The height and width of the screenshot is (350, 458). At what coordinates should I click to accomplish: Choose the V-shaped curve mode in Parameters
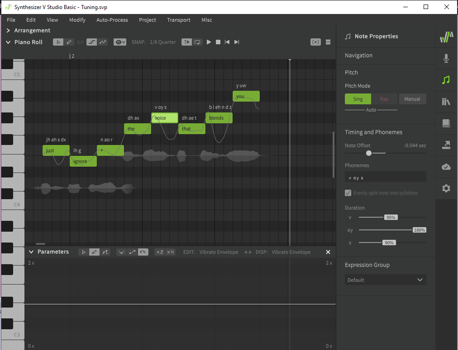[121, 252]
